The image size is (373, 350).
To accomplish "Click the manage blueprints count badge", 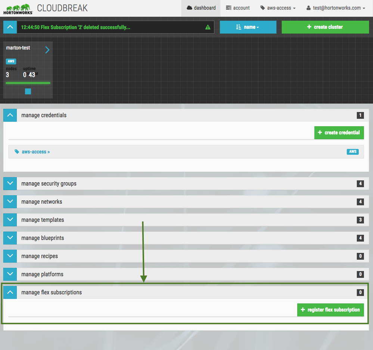I will [360, 238].
